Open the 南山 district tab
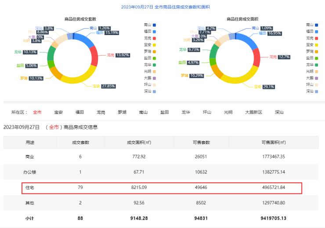 coord(143,112)
